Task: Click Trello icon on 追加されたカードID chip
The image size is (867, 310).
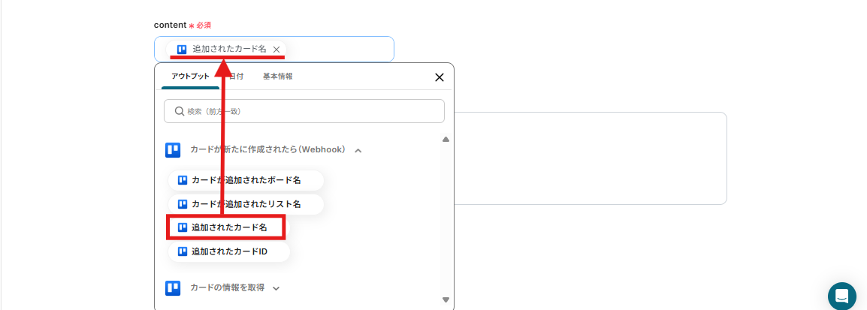Action: pos(182,251)
